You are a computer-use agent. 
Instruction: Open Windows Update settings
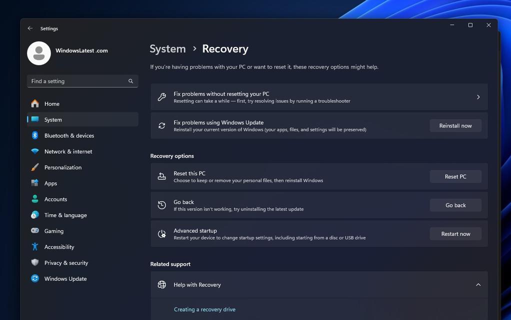click(x=83, y=278)
